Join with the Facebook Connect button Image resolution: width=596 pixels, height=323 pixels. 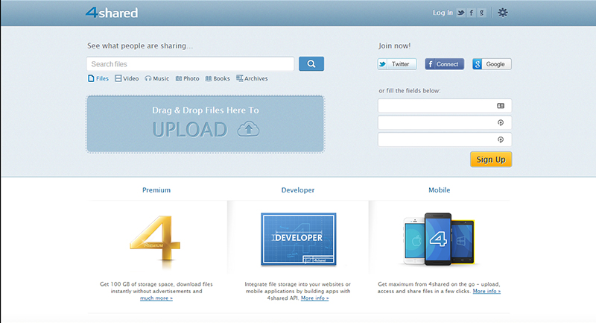coord(444,64)
